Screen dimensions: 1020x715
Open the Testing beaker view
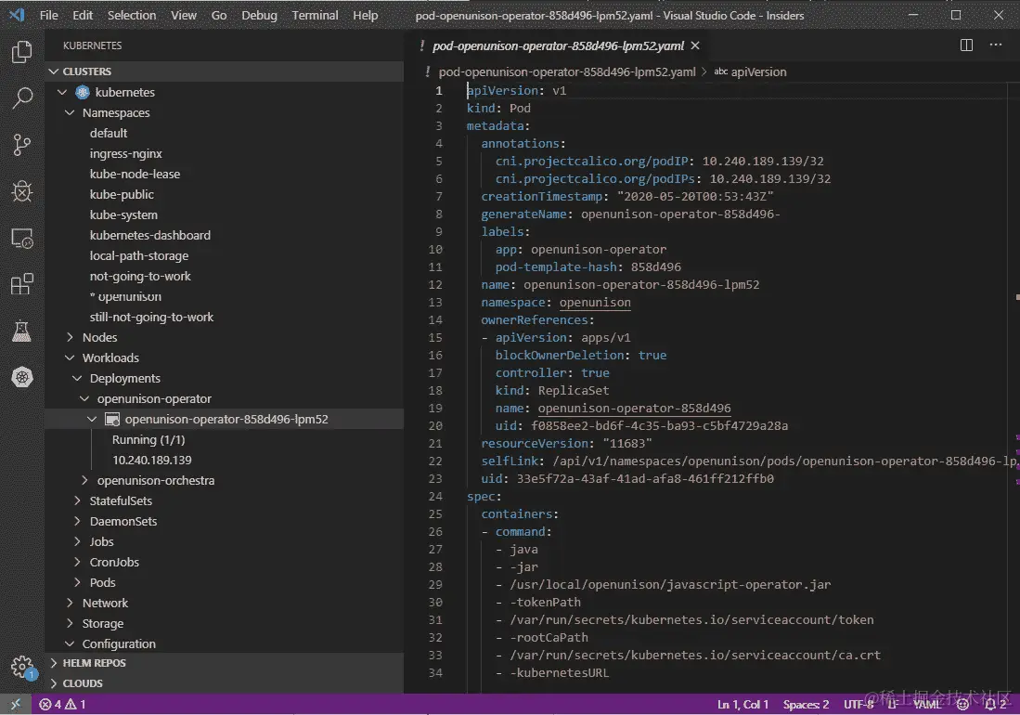coord(21,331)
